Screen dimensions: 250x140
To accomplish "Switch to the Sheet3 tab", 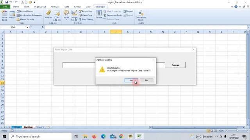I will click(40, 127).
